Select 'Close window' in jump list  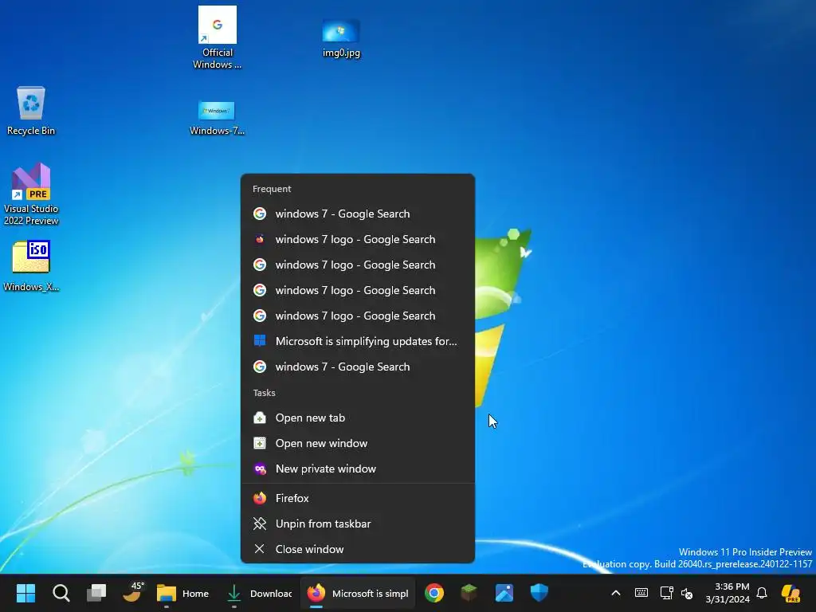click(358, 549)
